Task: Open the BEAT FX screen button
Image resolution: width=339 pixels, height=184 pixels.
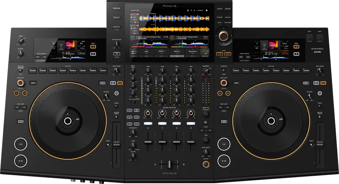Action: (117, 18)
